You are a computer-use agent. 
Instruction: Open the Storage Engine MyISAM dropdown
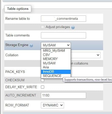tap(56, 45)
